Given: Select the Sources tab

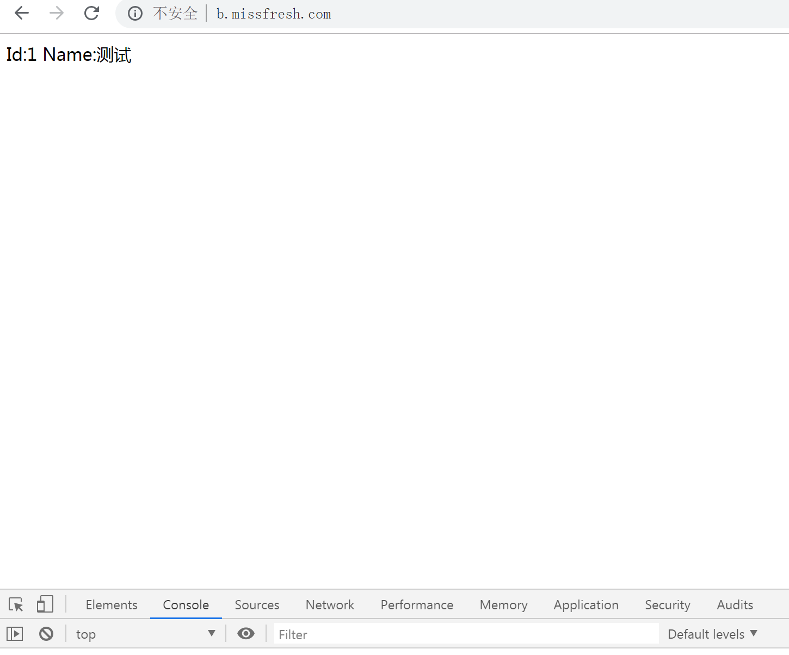Looking at the screenshot, I should 257,604.
